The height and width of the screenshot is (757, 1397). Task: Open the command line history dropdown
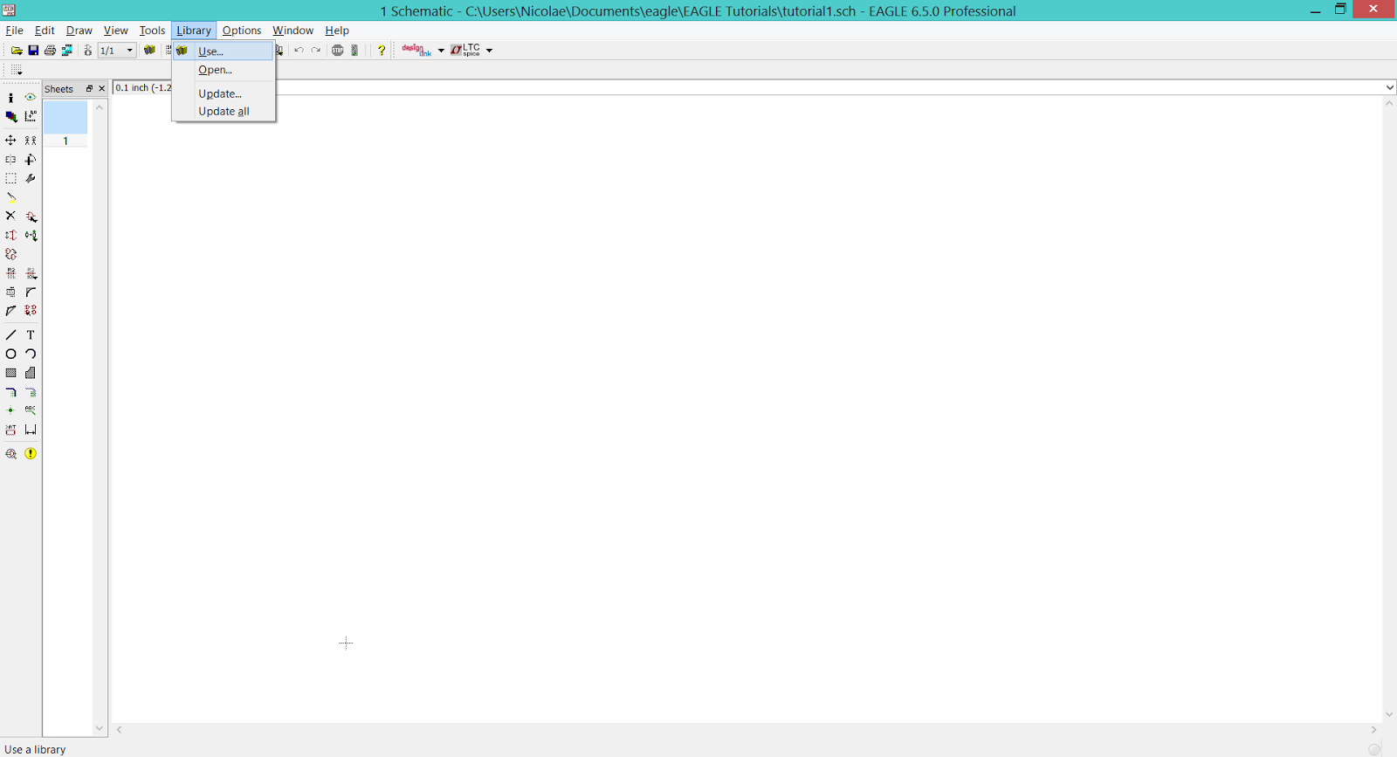[1389, 87]
